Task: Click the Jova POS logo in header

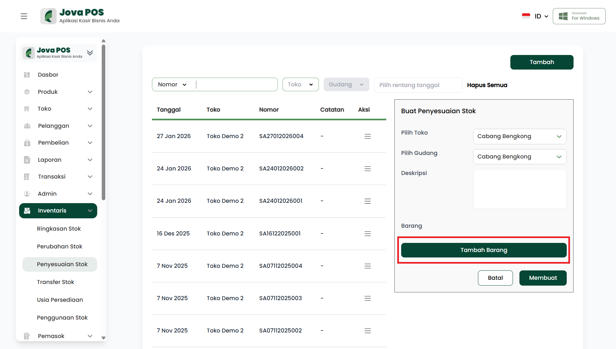Action: click(x=80, y=16)
